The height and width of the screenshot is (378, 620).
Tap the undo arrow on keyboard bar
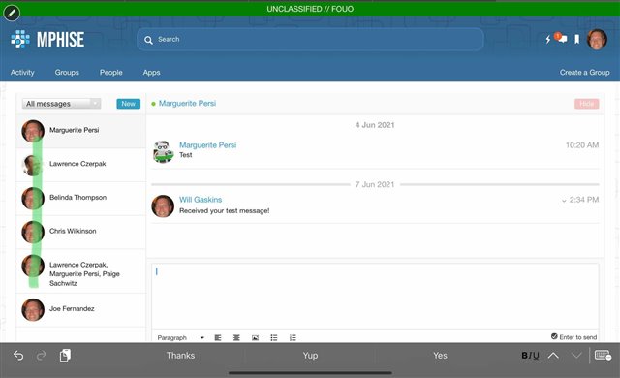click(18, 356)
